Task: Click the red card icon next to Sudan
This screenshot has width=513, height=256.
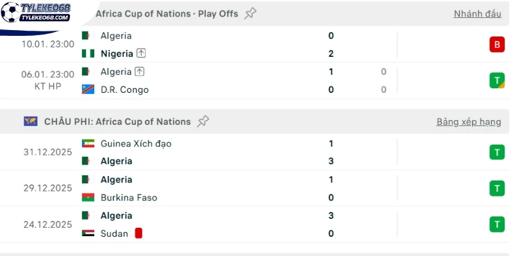Action: 139,233
